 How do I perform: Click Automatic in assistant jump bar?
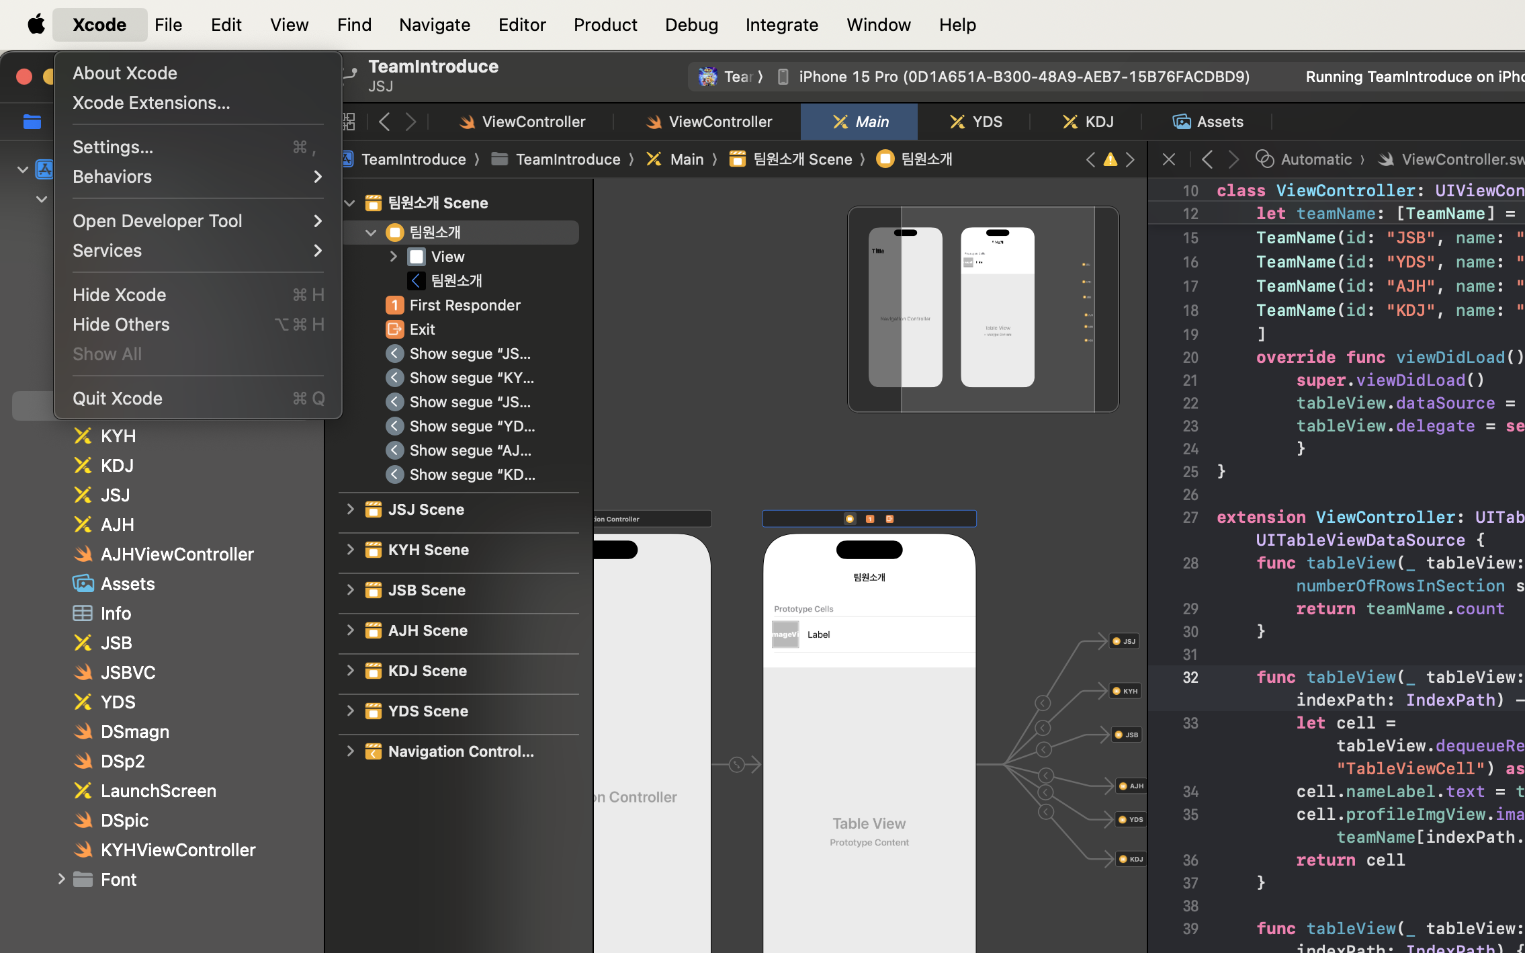point(1304,159)
